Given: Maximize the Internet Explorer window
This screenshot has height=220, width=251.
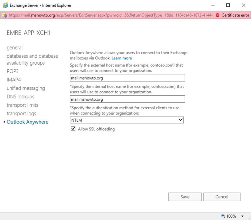Looking at the screenshot, I should pos(228,5).
